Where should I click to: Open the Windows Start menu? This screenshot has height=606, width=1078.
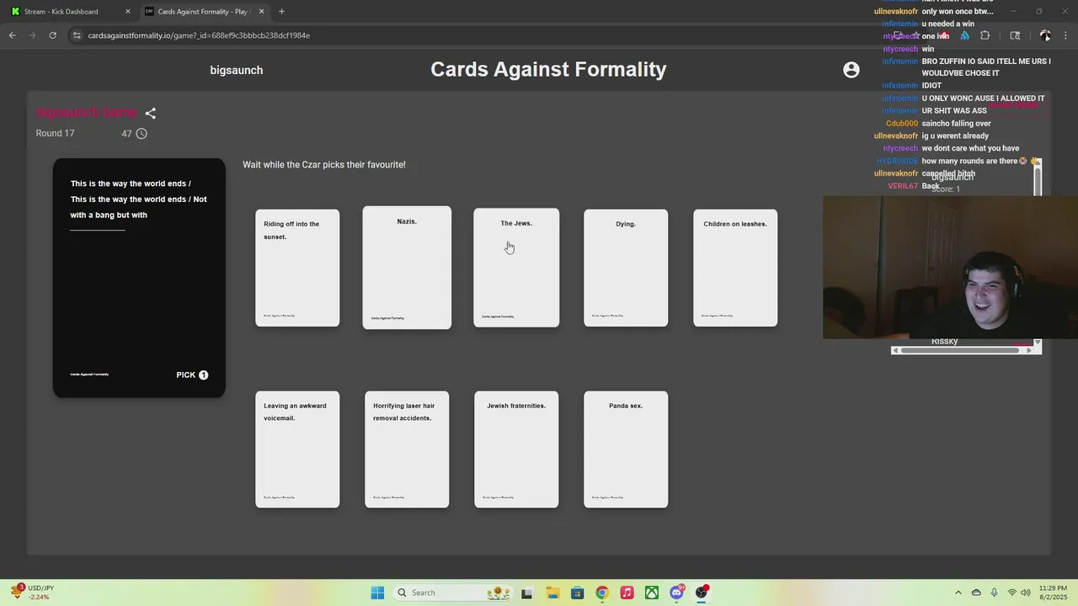coord(377,593)
